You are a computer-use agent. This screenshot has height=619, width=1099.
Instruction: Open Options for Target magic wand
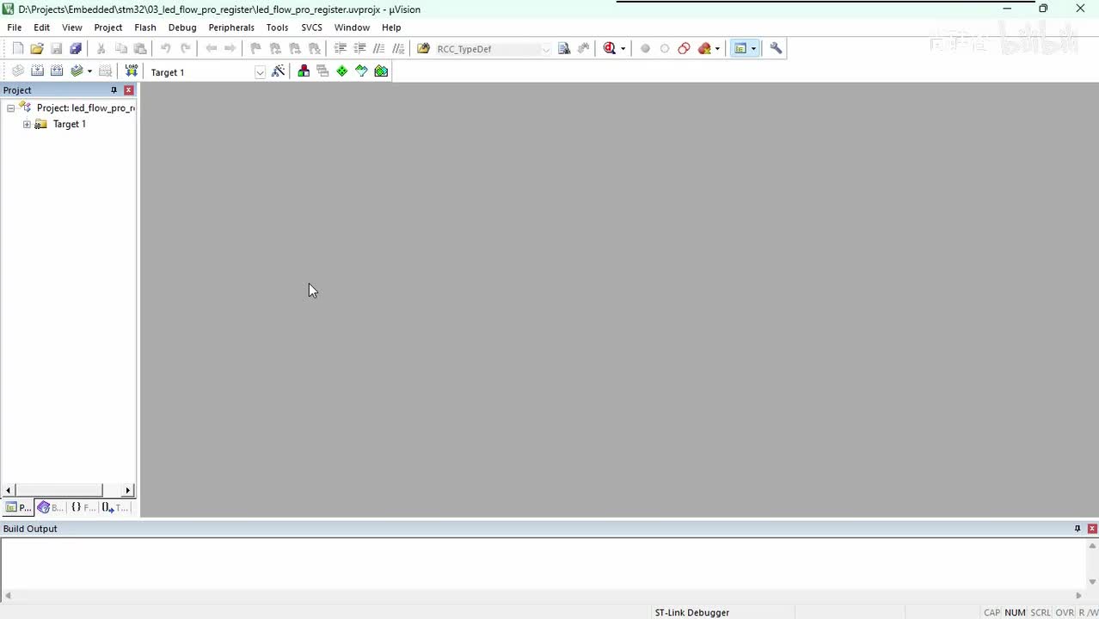point(278,71)
